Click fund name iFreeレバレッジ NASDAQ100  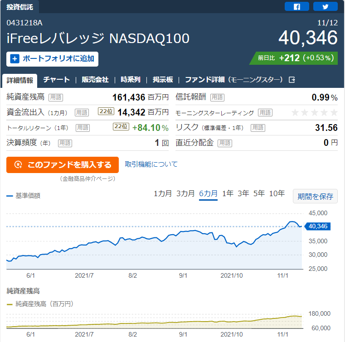98,38
